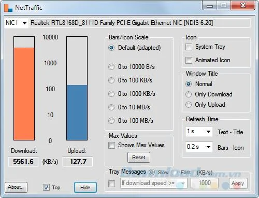This screenshot has height=198, width=259.
Task: Click the download value 5561.6 field
Action: 23,162
